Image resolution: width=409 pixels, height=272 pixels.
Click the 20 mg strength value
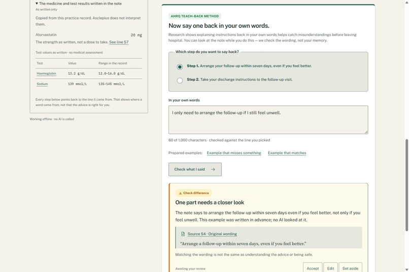point(136,35)
